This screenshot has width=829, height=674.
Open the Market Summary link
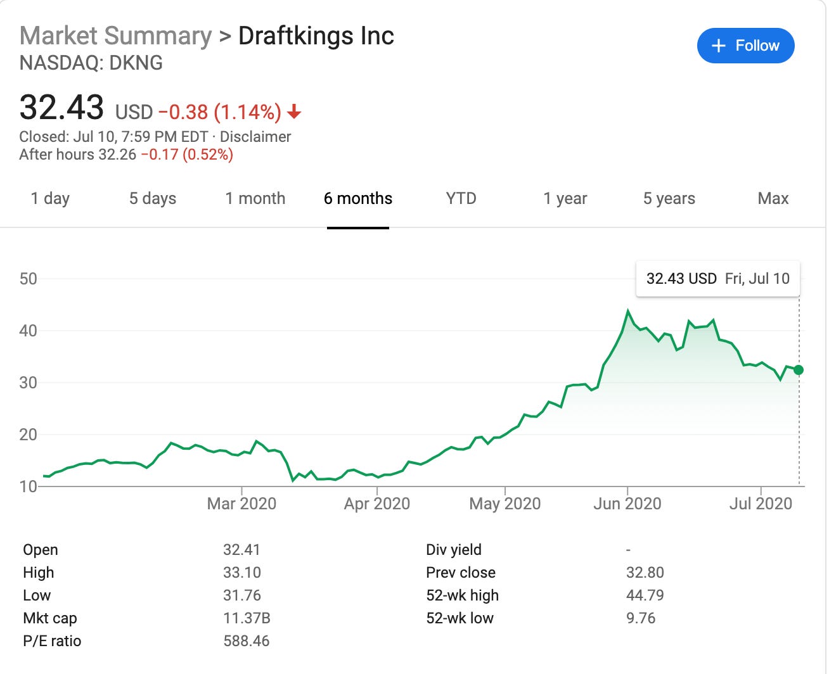[x=116, y=36]
